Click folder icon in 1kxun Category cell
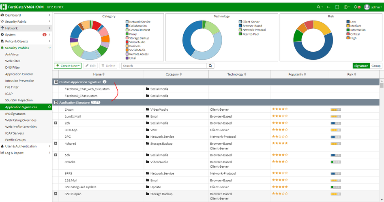The height and width of the screenshot is (202, 384). click(x=148, y=109)
